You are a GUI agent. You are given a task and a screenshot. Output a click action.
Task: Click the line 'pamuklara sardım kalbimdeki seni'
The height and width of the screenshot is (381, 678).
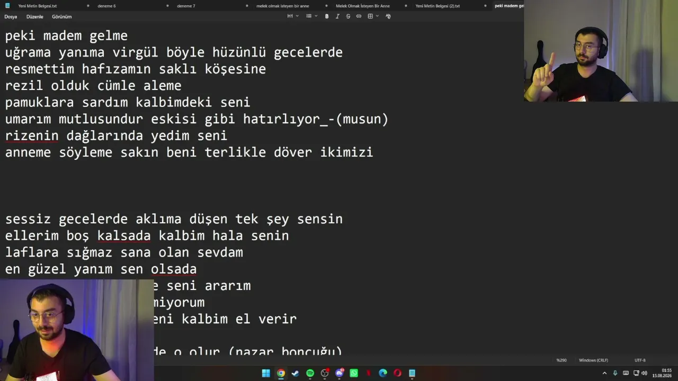point(128,103)
